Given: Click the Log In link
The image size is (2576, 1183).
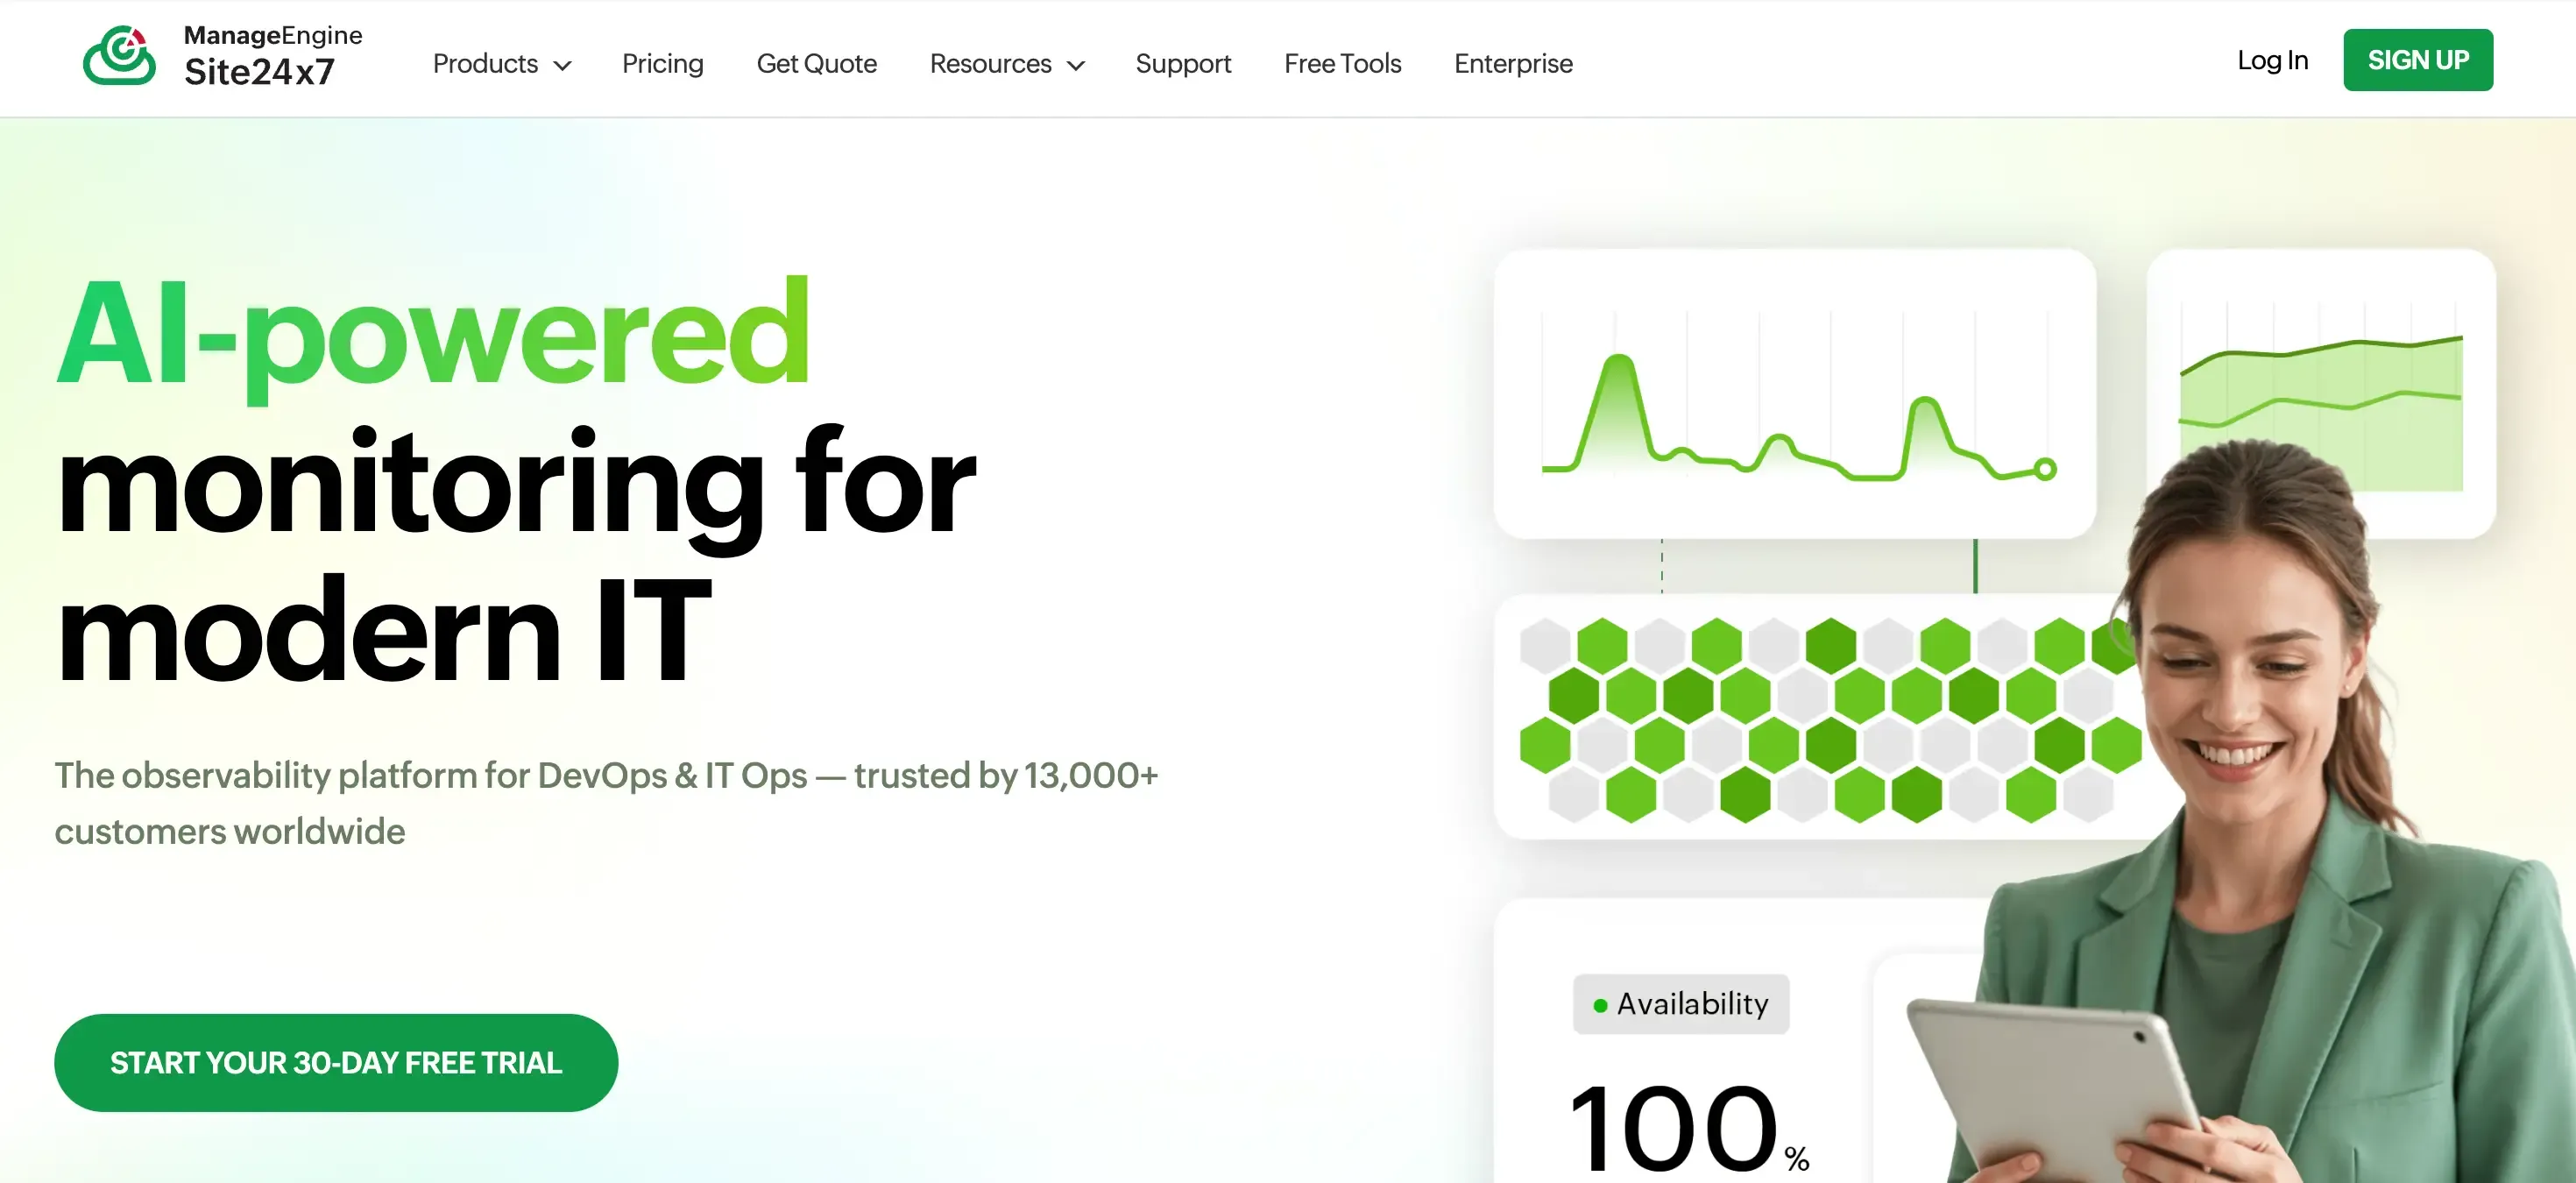Looking at the screenshot, I should (2272, 60).
